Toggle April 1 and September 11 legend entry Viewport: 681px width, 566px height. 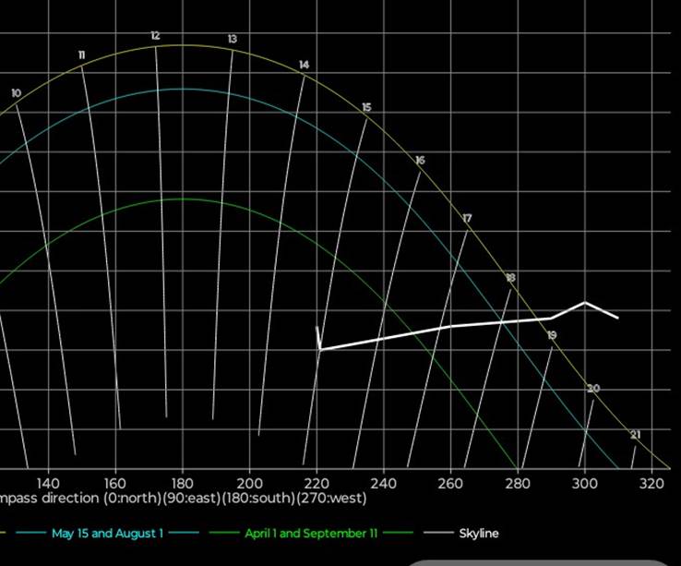coord(309,534)
